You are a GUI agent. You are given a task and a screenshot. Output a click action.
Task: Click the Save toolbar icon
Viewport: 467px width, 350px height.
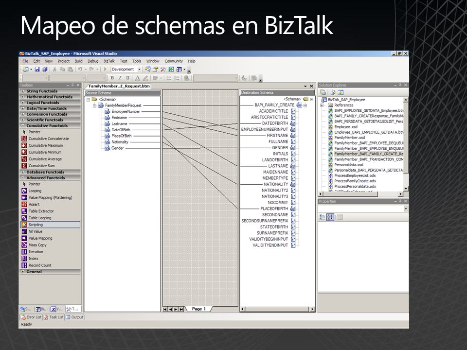tap(37, 70)
